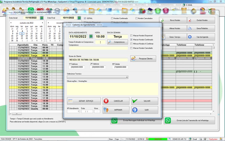Click the 1º Telefone field
225x141 pixels.
coord(77,67)
